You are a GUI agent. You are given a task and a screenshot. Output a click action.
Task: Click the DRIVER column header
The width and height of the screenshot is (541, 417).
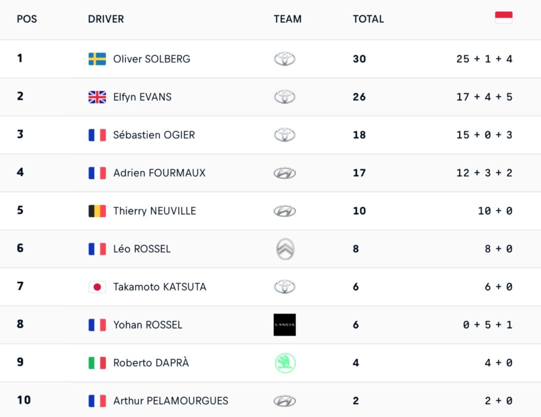[106, 19]
